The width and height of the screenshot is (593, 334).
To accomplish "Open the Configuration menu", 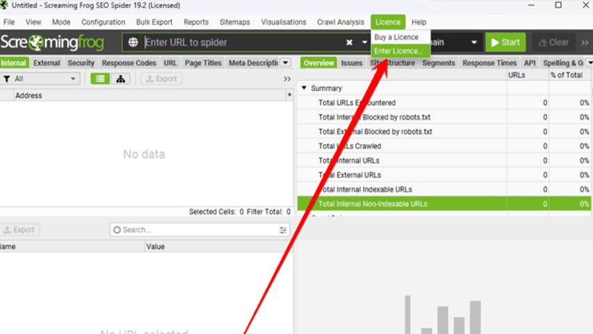I will click(x=103, y=22).
